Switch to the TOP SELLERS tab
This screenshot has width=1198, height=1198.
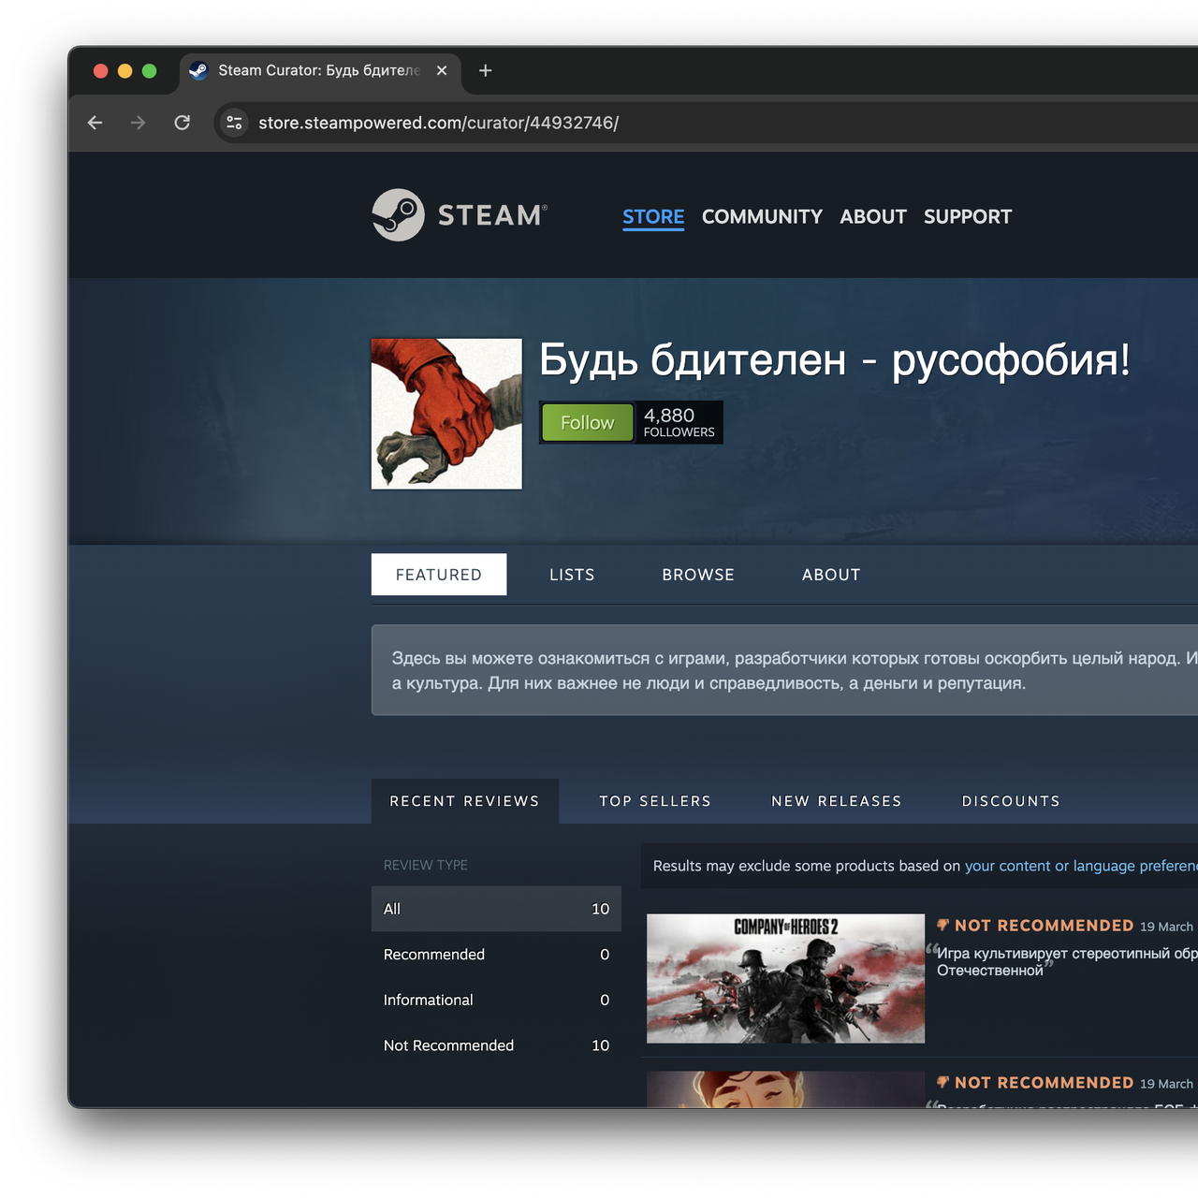click(x=655, y=801)
